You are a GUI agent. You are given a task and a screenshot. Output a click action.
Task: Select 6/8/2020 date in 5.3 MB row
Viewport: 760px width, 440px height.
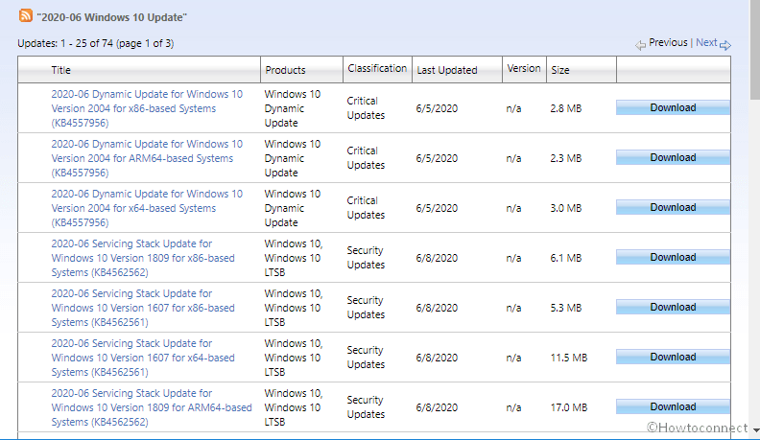coord(437,308)
